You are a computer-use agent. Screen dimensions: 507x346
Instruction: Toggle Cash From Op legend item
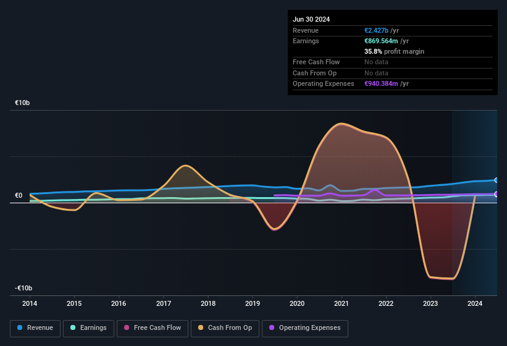[224, 328]
